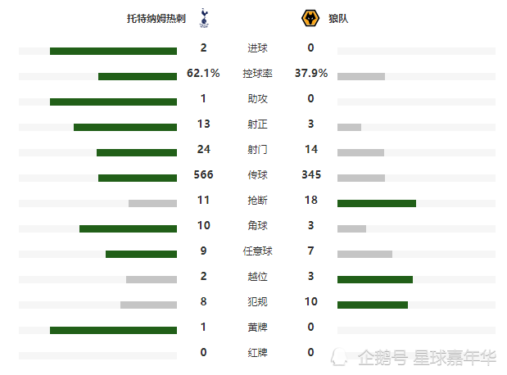Click Tottenham's green 角球 corners bar
This screenshot has height=375, width=507.
click(x=128, y=229)
